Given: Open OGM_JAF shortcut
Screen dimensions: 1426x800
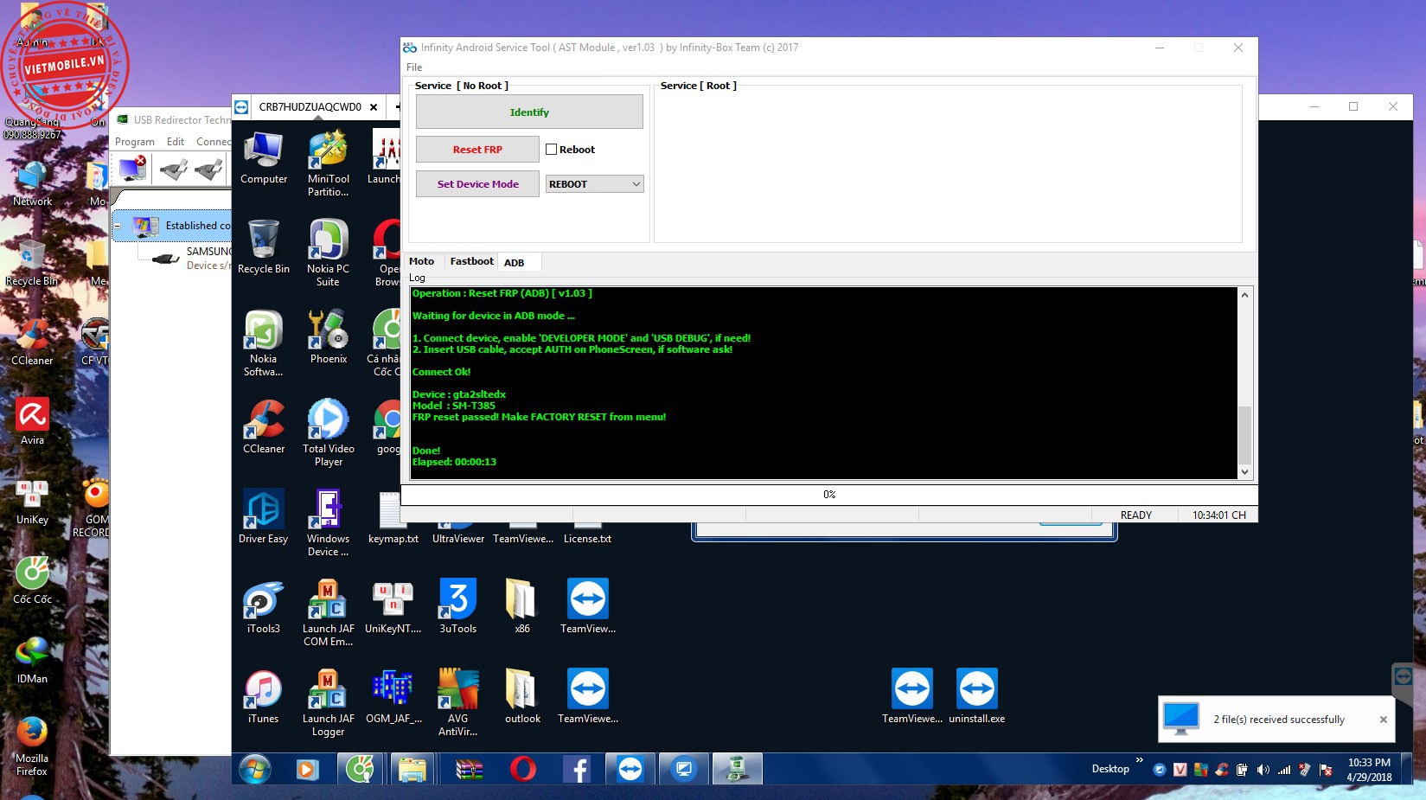Looking at the screenshot, I should [393, 697].
